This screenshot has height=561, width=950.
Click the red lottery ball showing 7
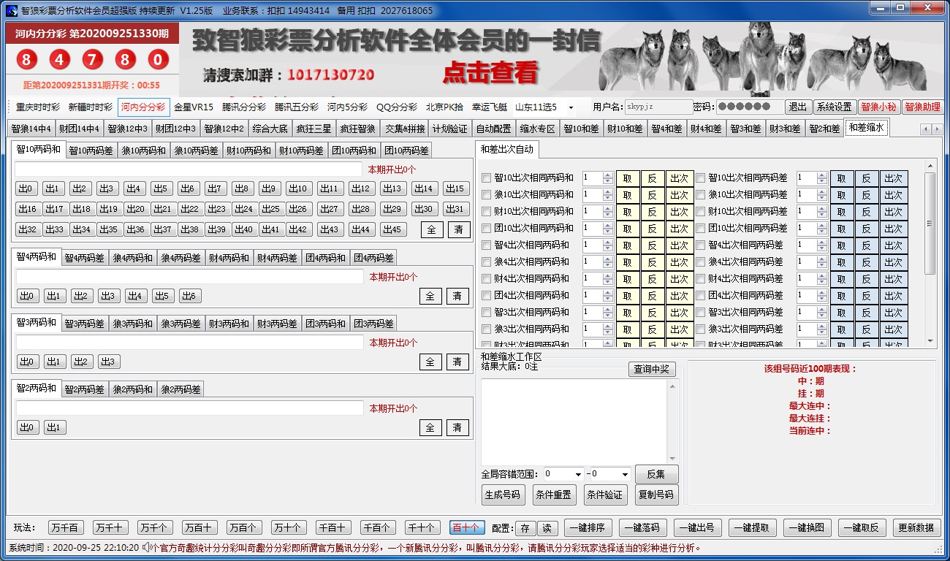coord(93,59)
